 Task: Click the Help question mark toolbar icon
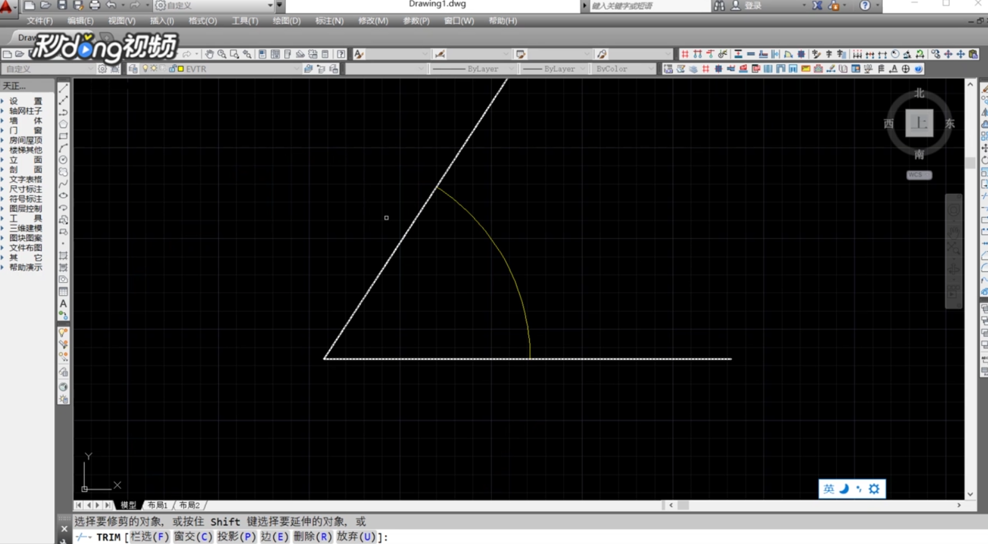(x=341, y=54)
